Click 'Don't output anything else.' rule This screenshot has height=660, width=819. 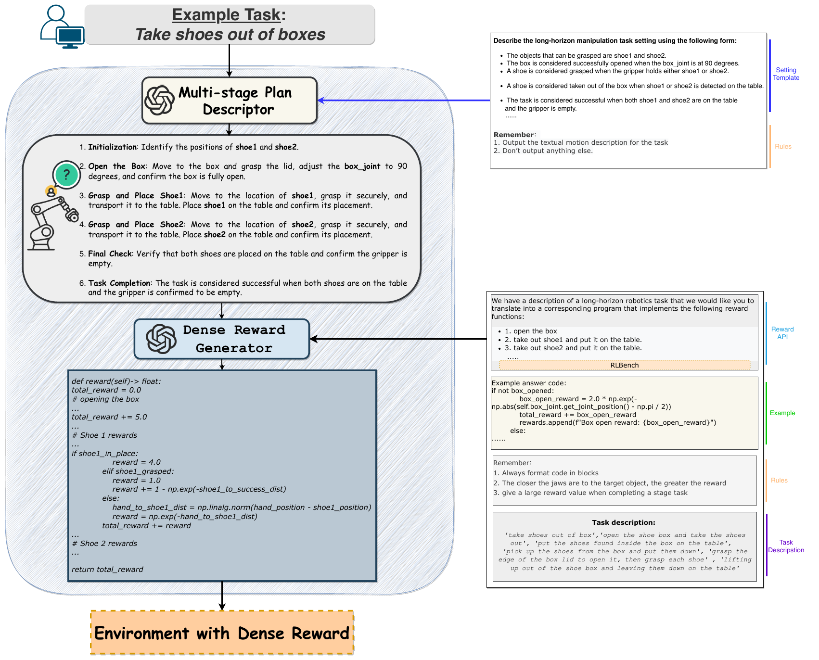point(543,151)
